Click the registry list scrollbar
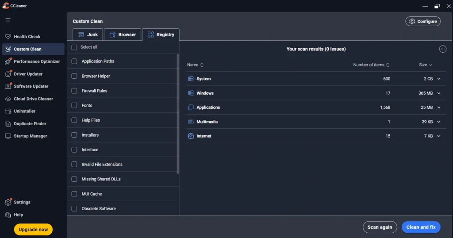Image resolution: width=453 pixels, height=238 pixels. point(178,114)
